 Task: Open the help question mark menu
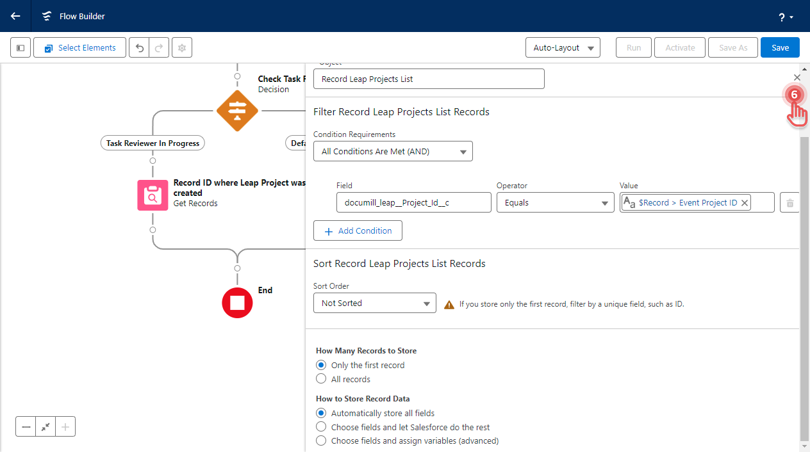[786, 17]
